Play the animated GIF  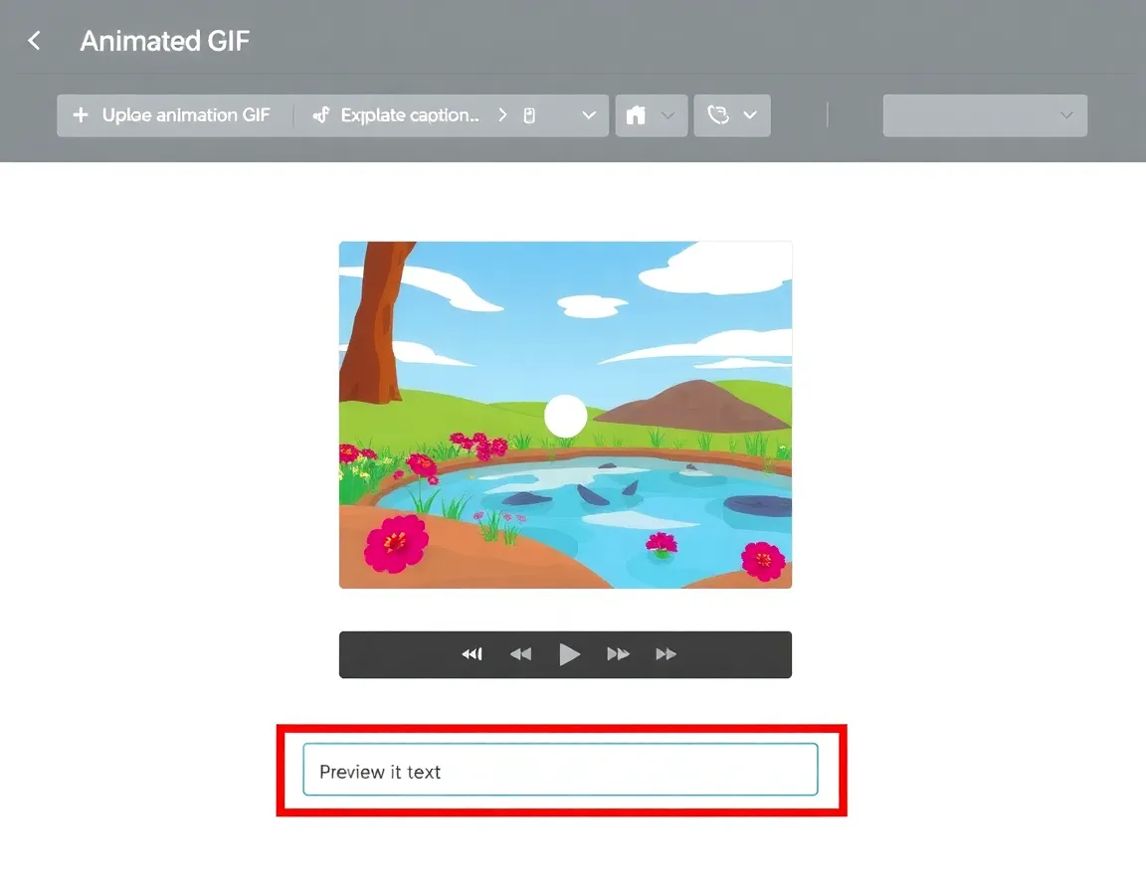(569, 654)
